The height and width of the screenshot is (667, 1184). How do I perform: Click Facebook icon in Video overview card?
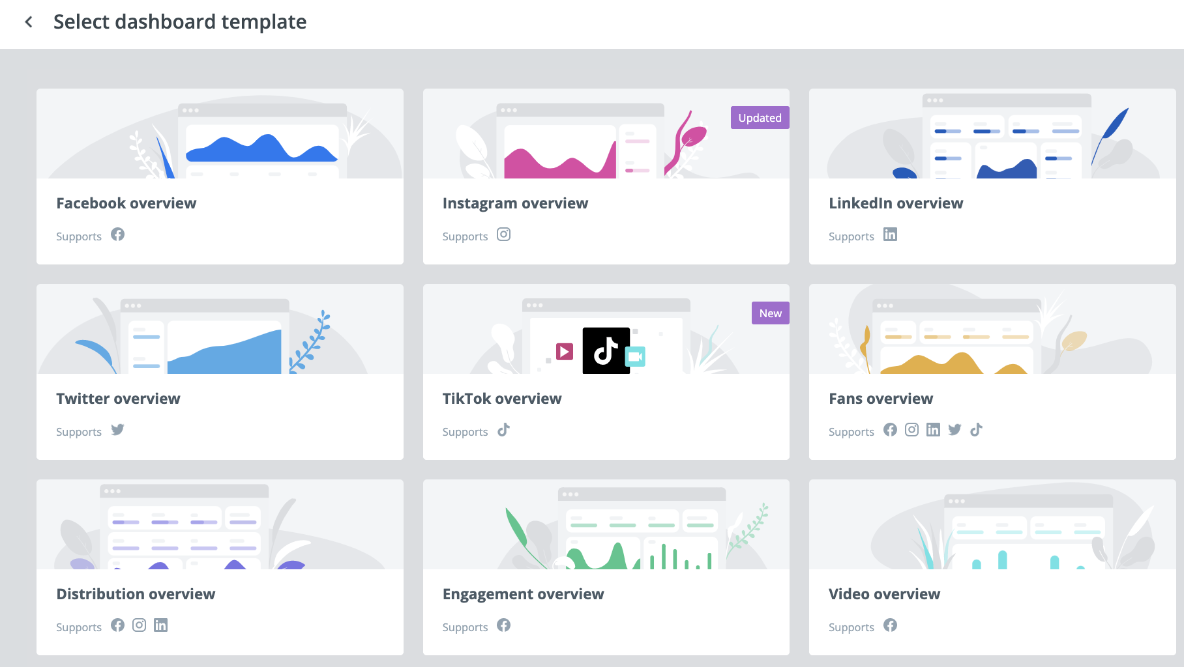(890, 625)
